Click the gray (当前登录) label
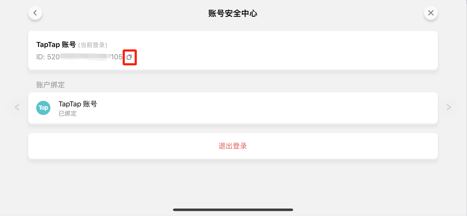Viewport: 467px width, 216px height. (x=93, y=45)
